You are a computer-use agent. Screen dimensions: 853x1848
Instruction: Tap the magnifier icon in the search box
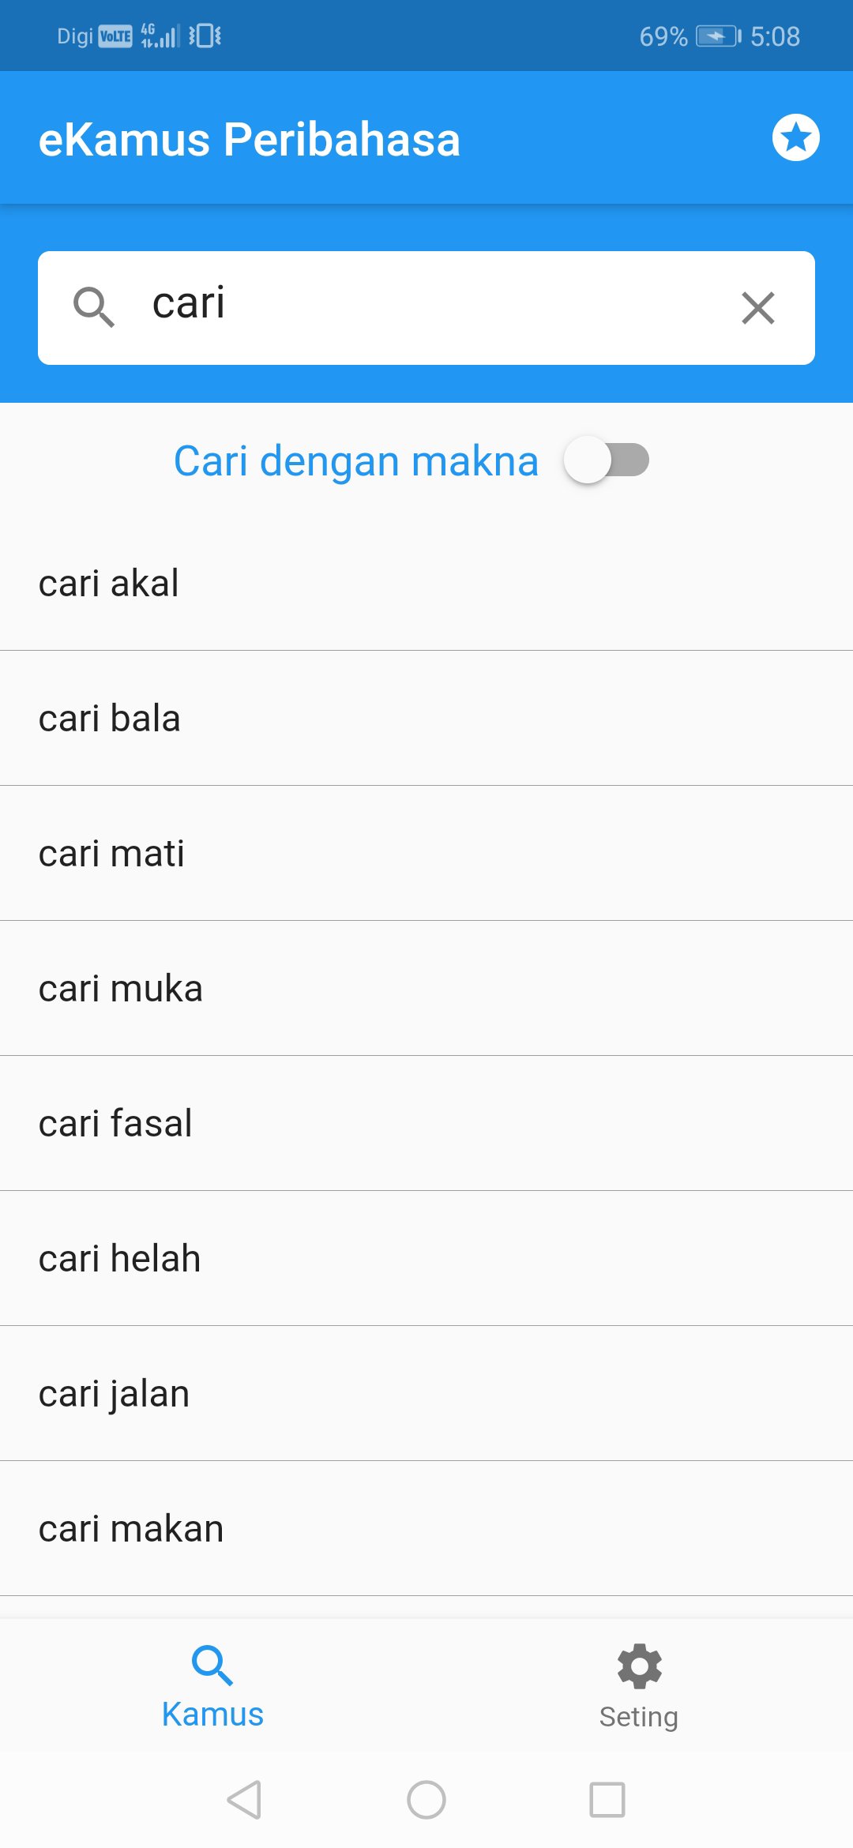[x=94, y=307]
